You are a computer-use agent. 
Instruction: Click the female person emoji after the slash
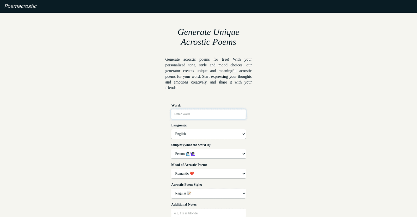(193, 154)
